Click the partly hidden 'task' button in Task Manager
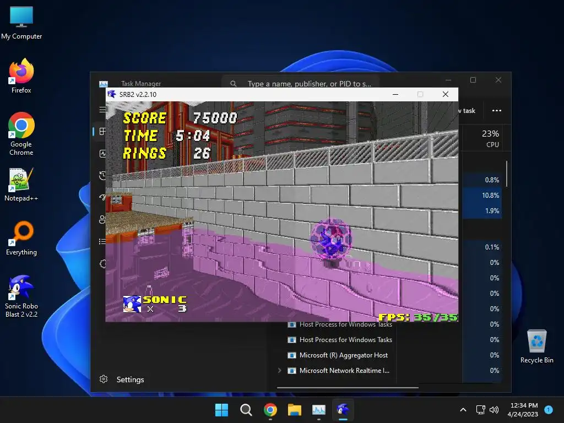The width and height of the screenshot is (564, 423). (x=467, y=110)
